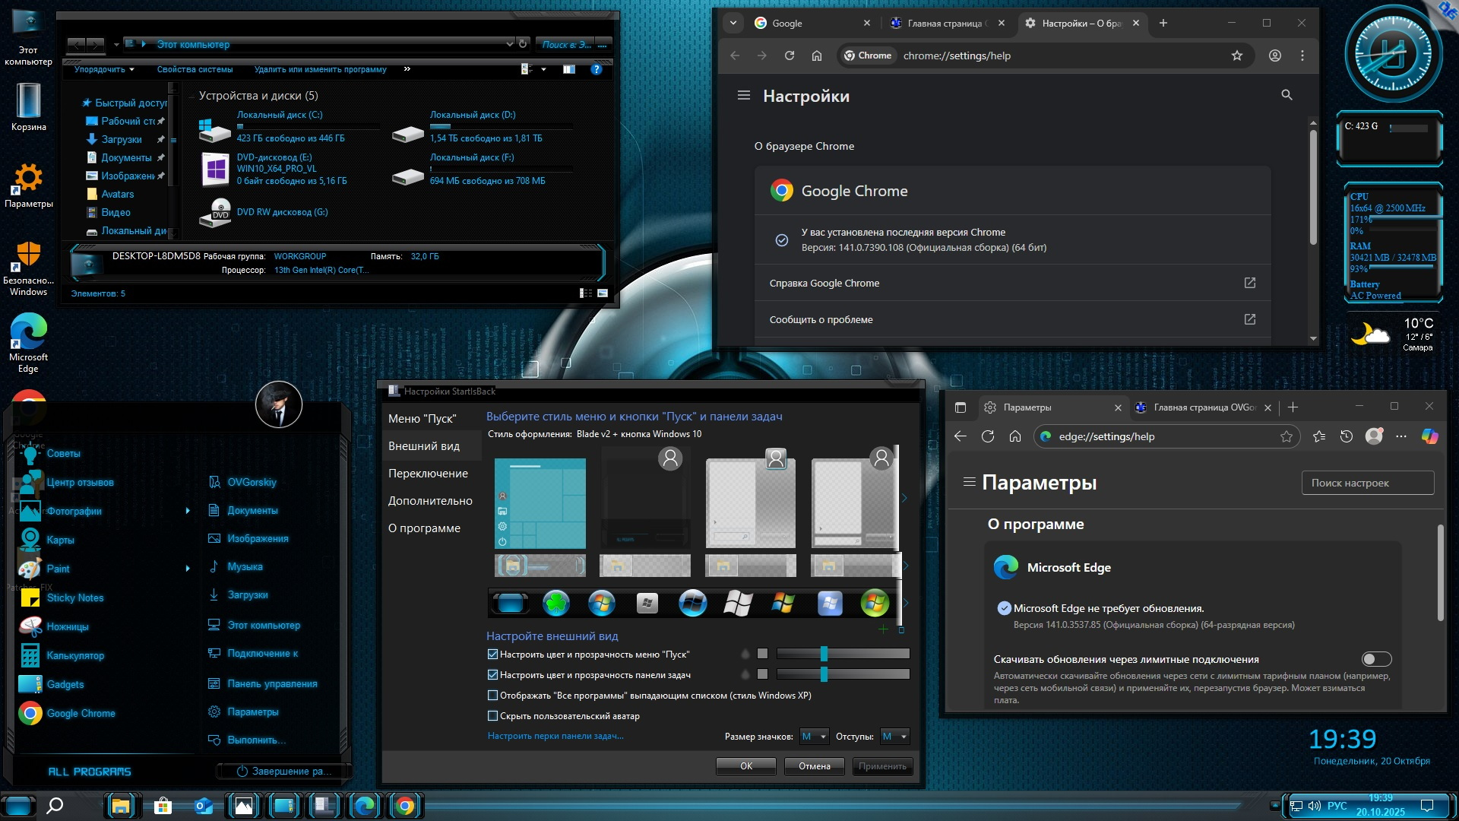Open Edge Copilot icon in toolbar
The height and width of the screenshot is (821, 1459).
point(1429,436)
